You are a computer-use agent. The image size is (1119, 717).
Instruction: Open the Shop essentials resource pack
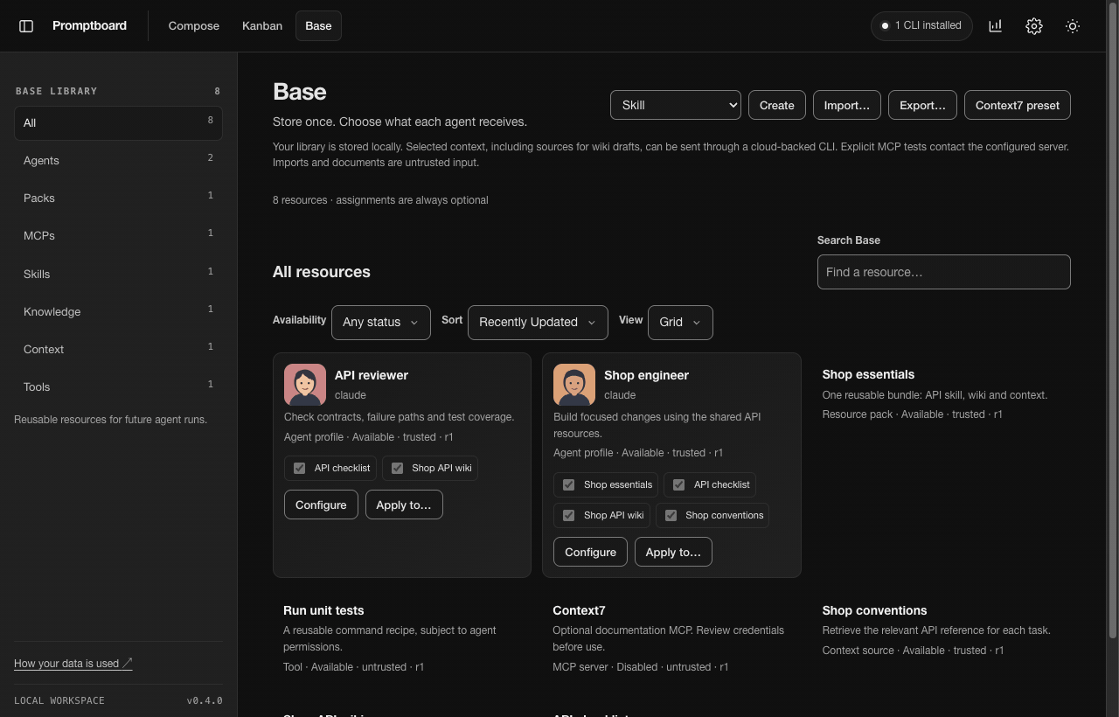[868, 374]
